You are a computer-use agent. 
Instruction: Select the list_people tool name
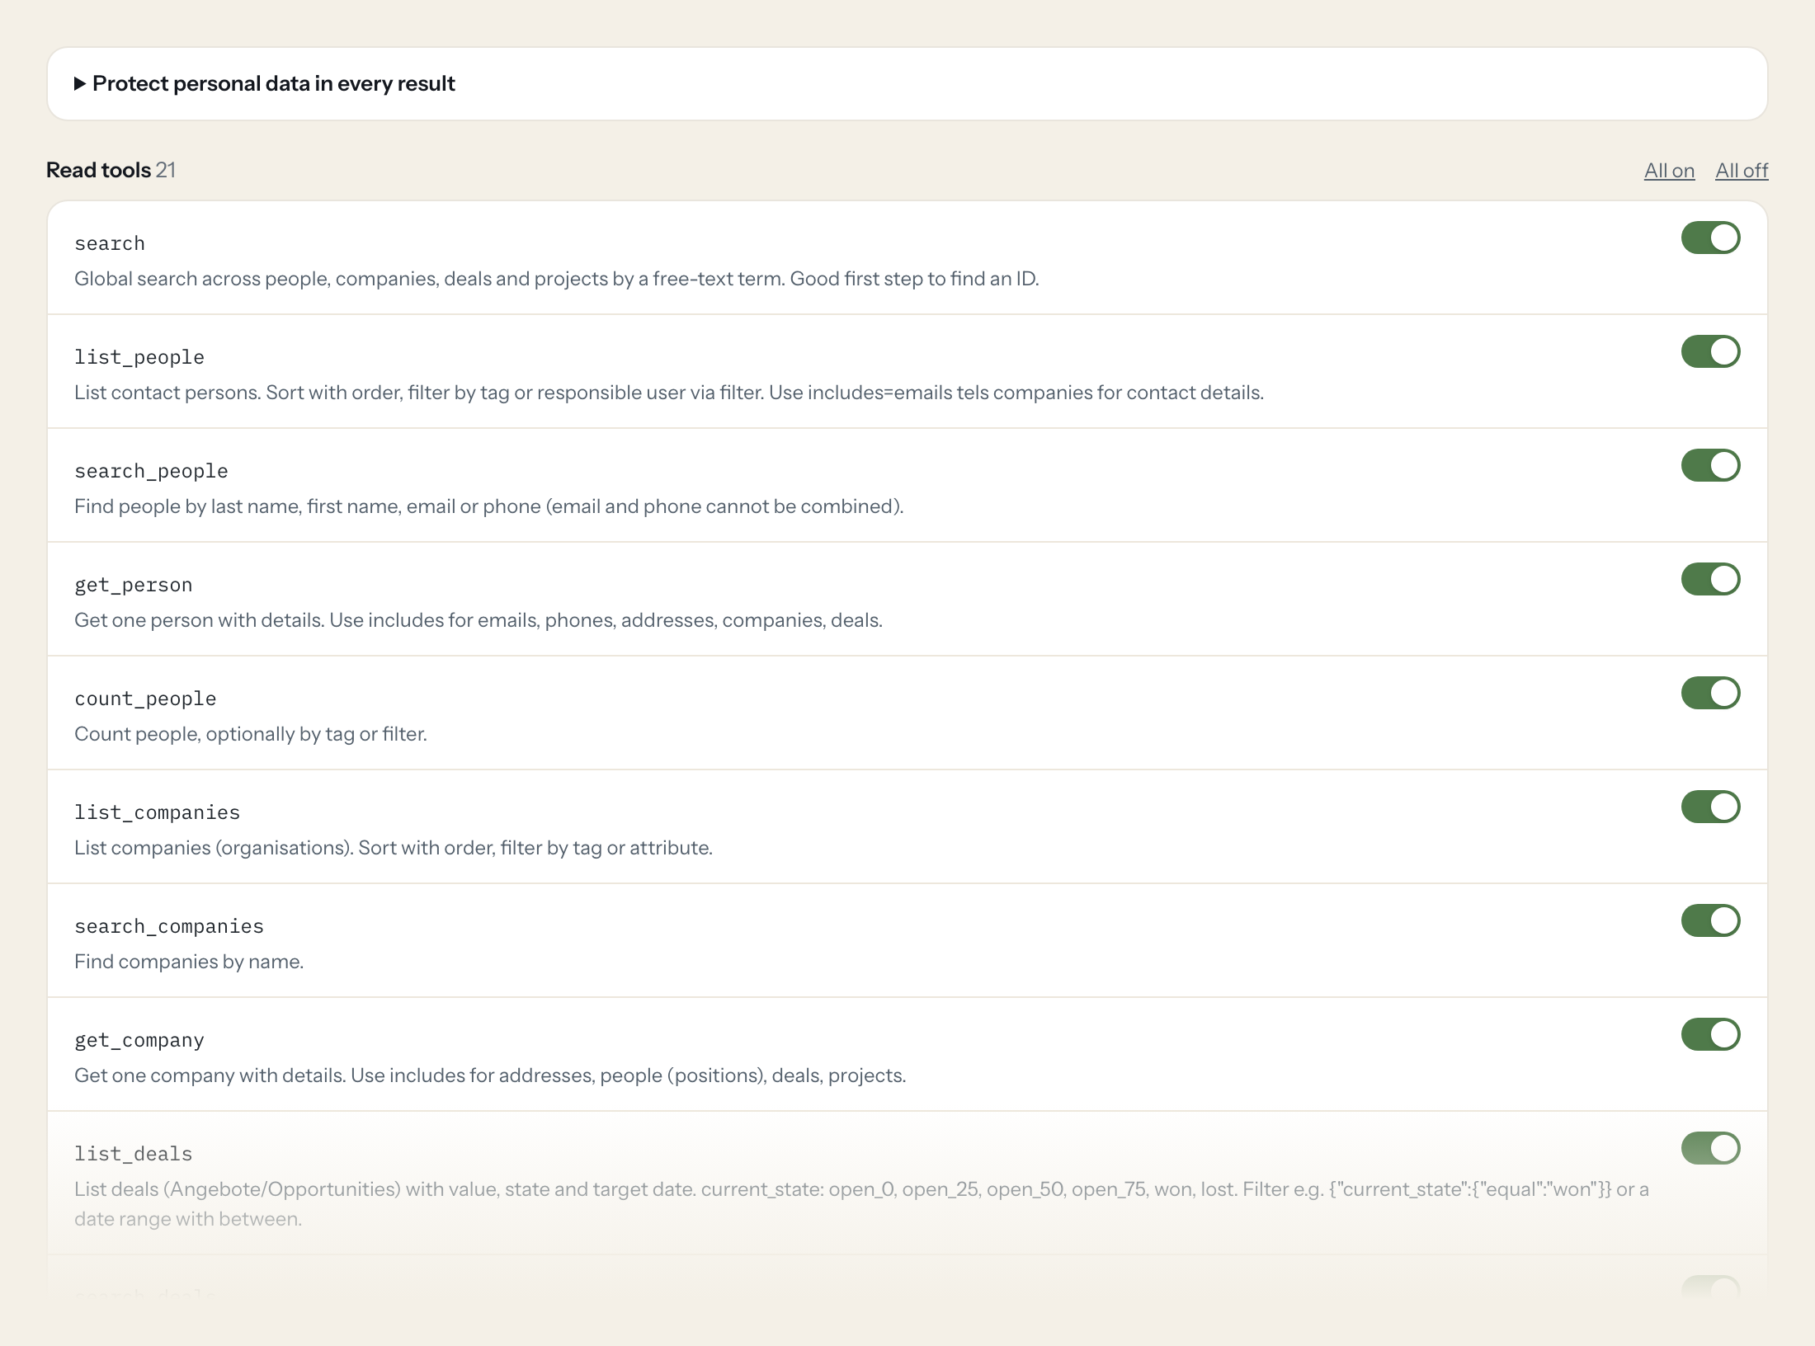[139, 357]
